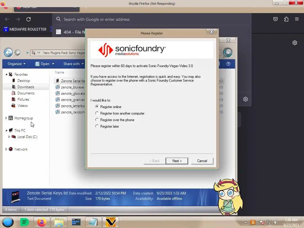Open Explorer recent locations dropdown arrow
This screenshot has height=228, width=304.
pyautogui.click(x=27, y=53)
